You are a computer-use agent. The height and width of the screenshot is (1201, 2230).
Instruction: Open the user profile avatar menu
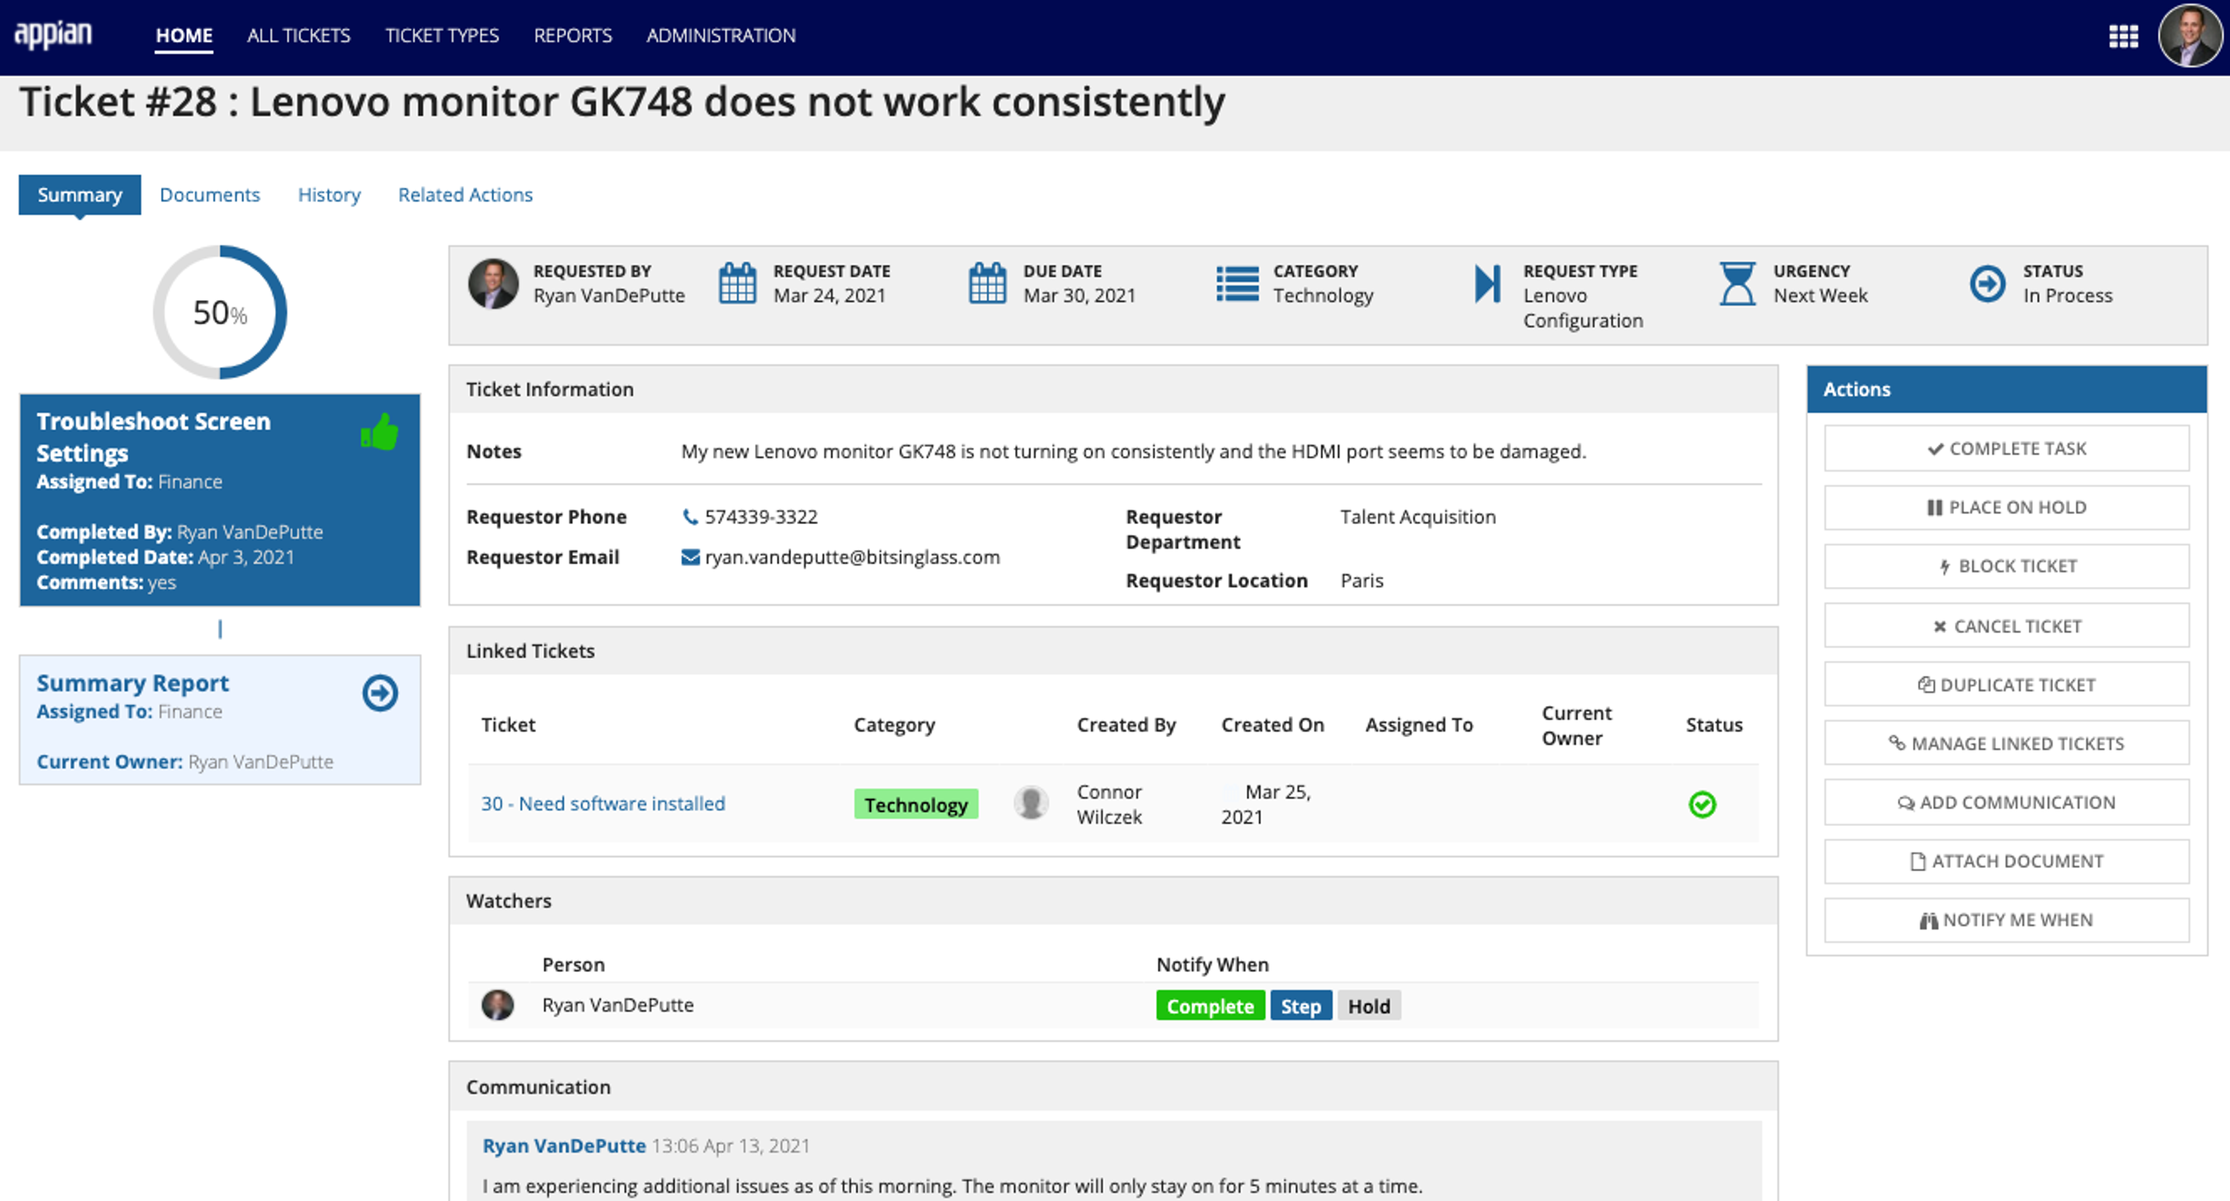[2189, 37]
